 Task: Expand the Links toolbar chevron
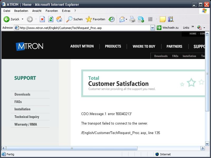coord(193,27)
